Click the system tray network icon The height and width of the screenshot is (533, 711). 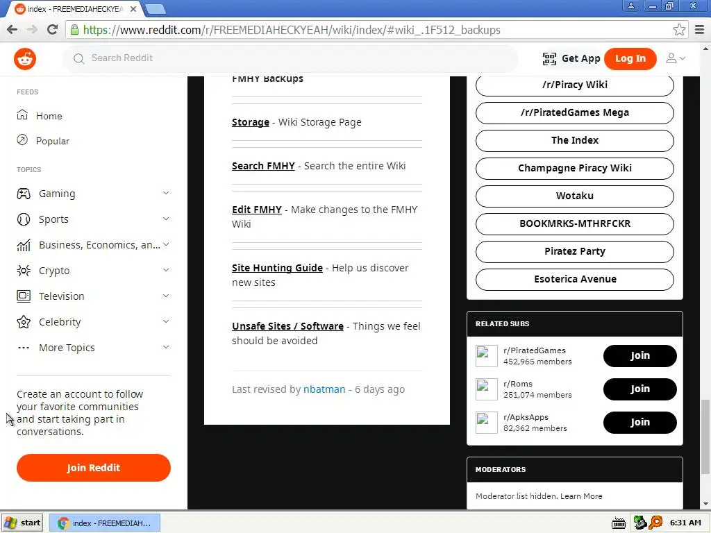coord(639,523)
